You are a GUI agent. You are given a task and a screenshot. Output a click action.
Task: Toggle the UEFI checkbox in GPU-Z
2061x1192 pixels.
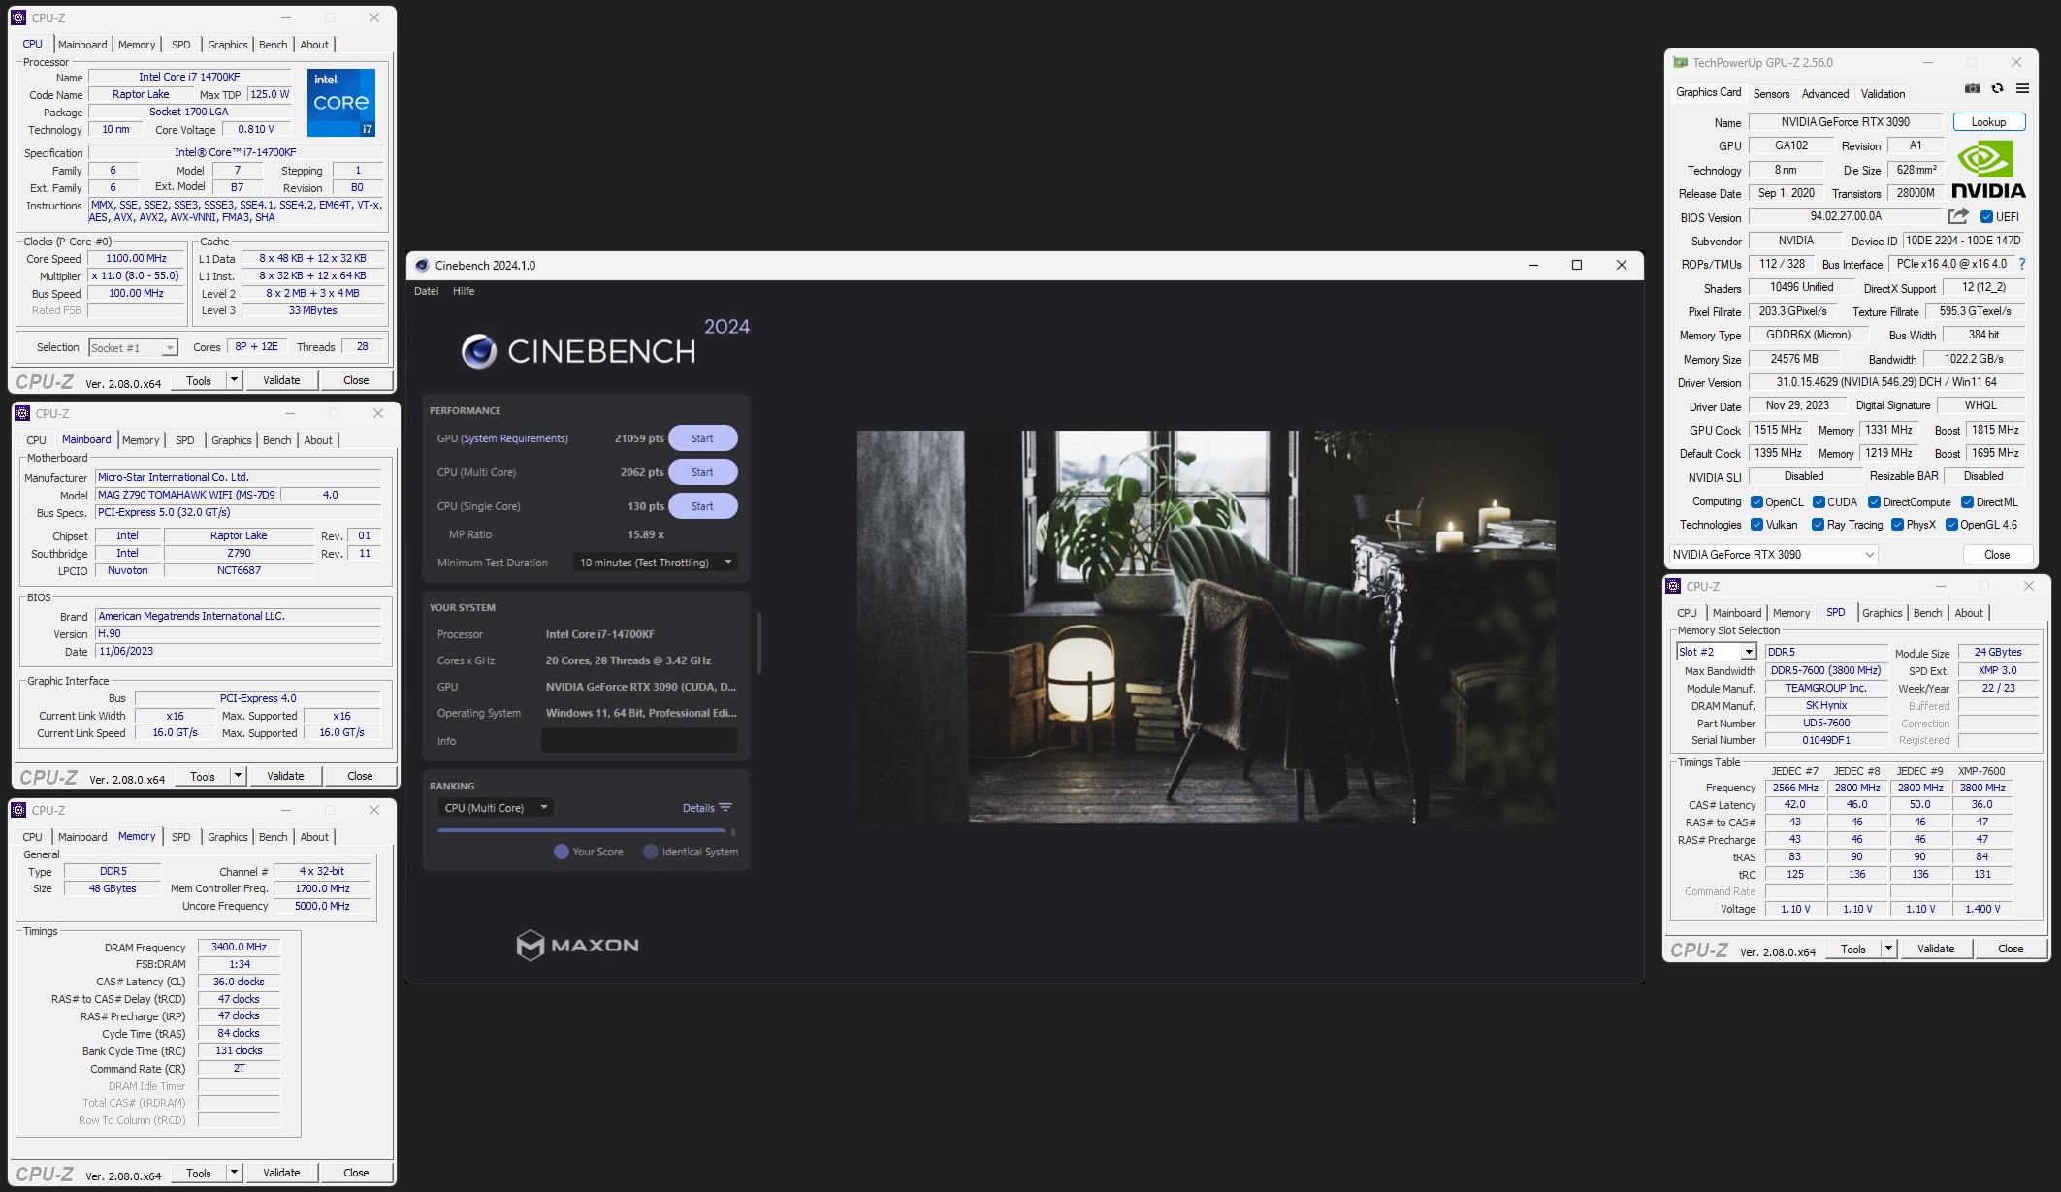click(1986, 217)
